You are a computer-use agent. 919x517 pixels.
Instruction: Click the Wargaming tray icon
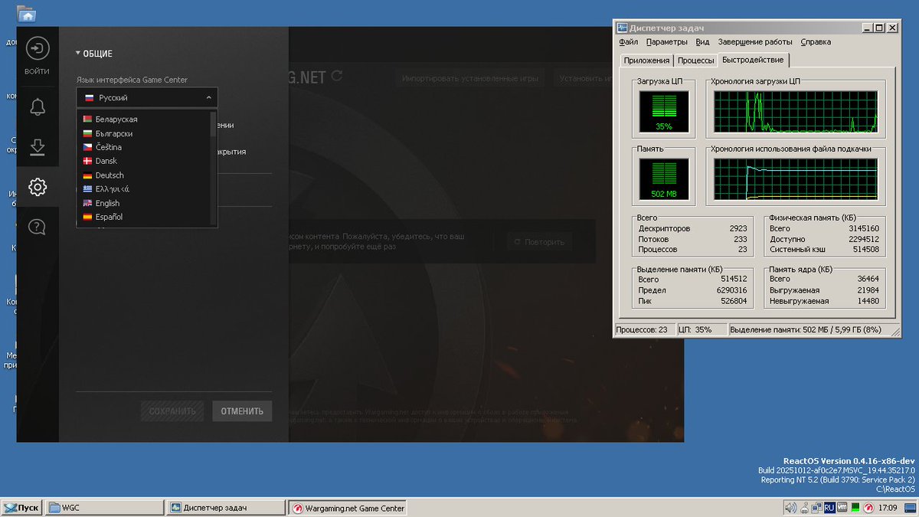[868, 508]
